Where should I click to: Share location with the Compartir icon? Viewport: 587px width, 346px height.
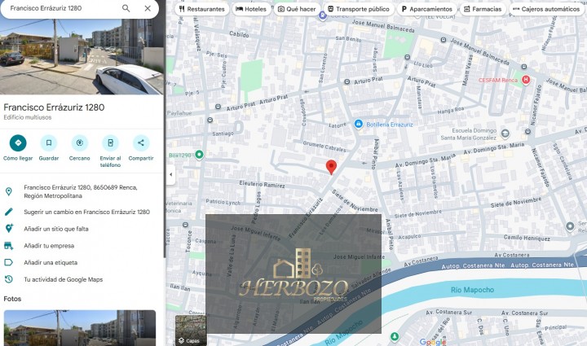[x=141, y=143]
